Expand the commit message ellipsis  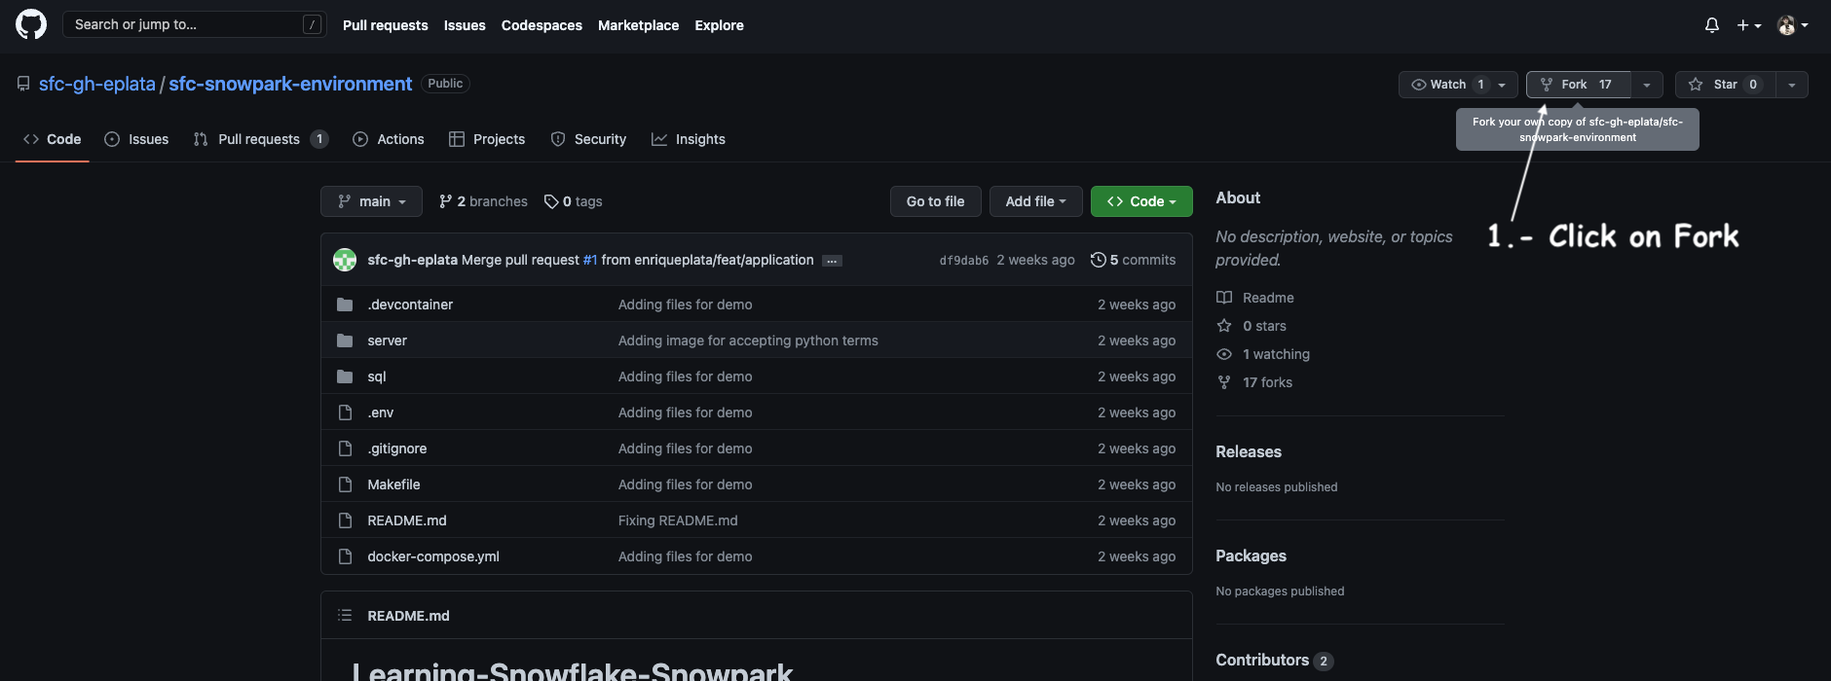point(832,261)
